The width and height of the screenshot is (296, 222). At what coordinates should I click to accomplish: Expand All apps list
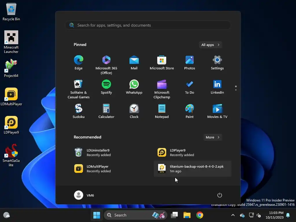pyautogui.click(x=210, y=45)
